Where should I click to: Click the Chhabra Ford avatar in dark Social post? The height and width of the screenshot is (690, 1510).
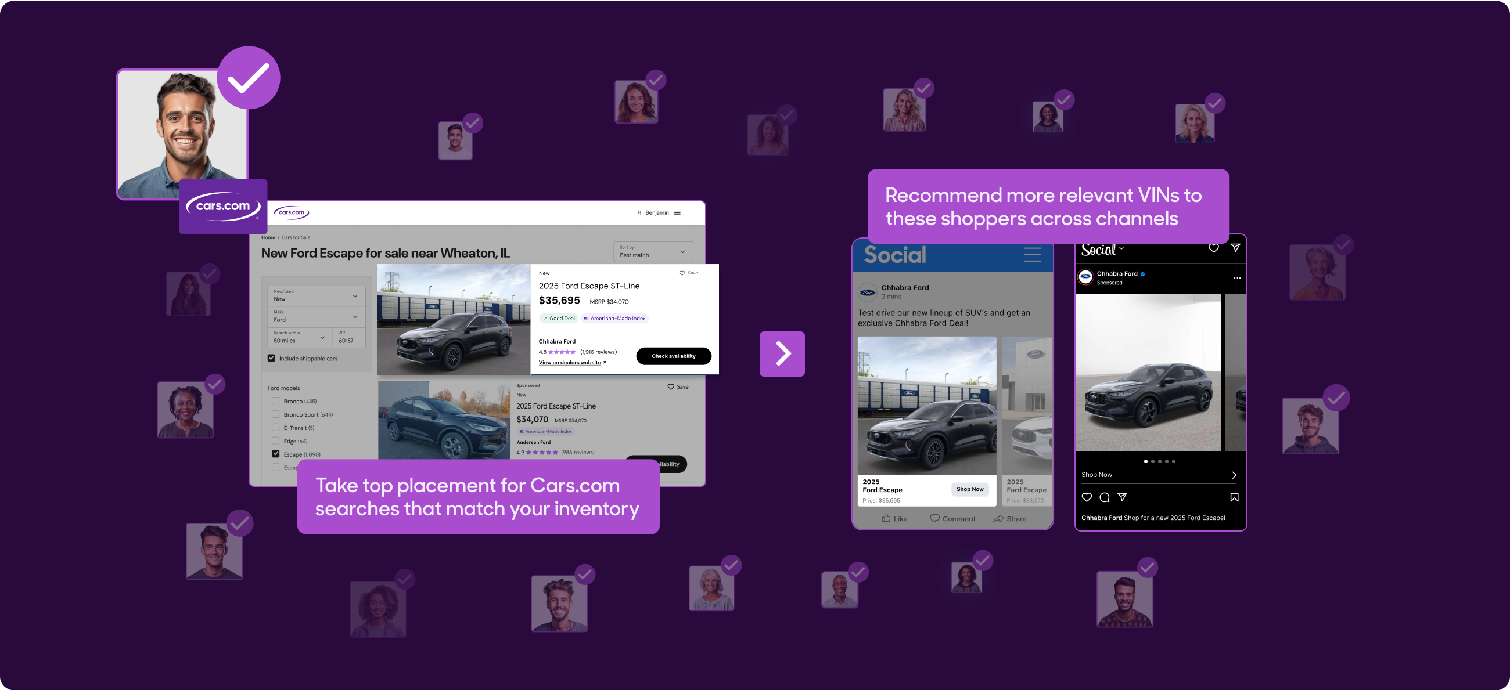point(1085,277)
